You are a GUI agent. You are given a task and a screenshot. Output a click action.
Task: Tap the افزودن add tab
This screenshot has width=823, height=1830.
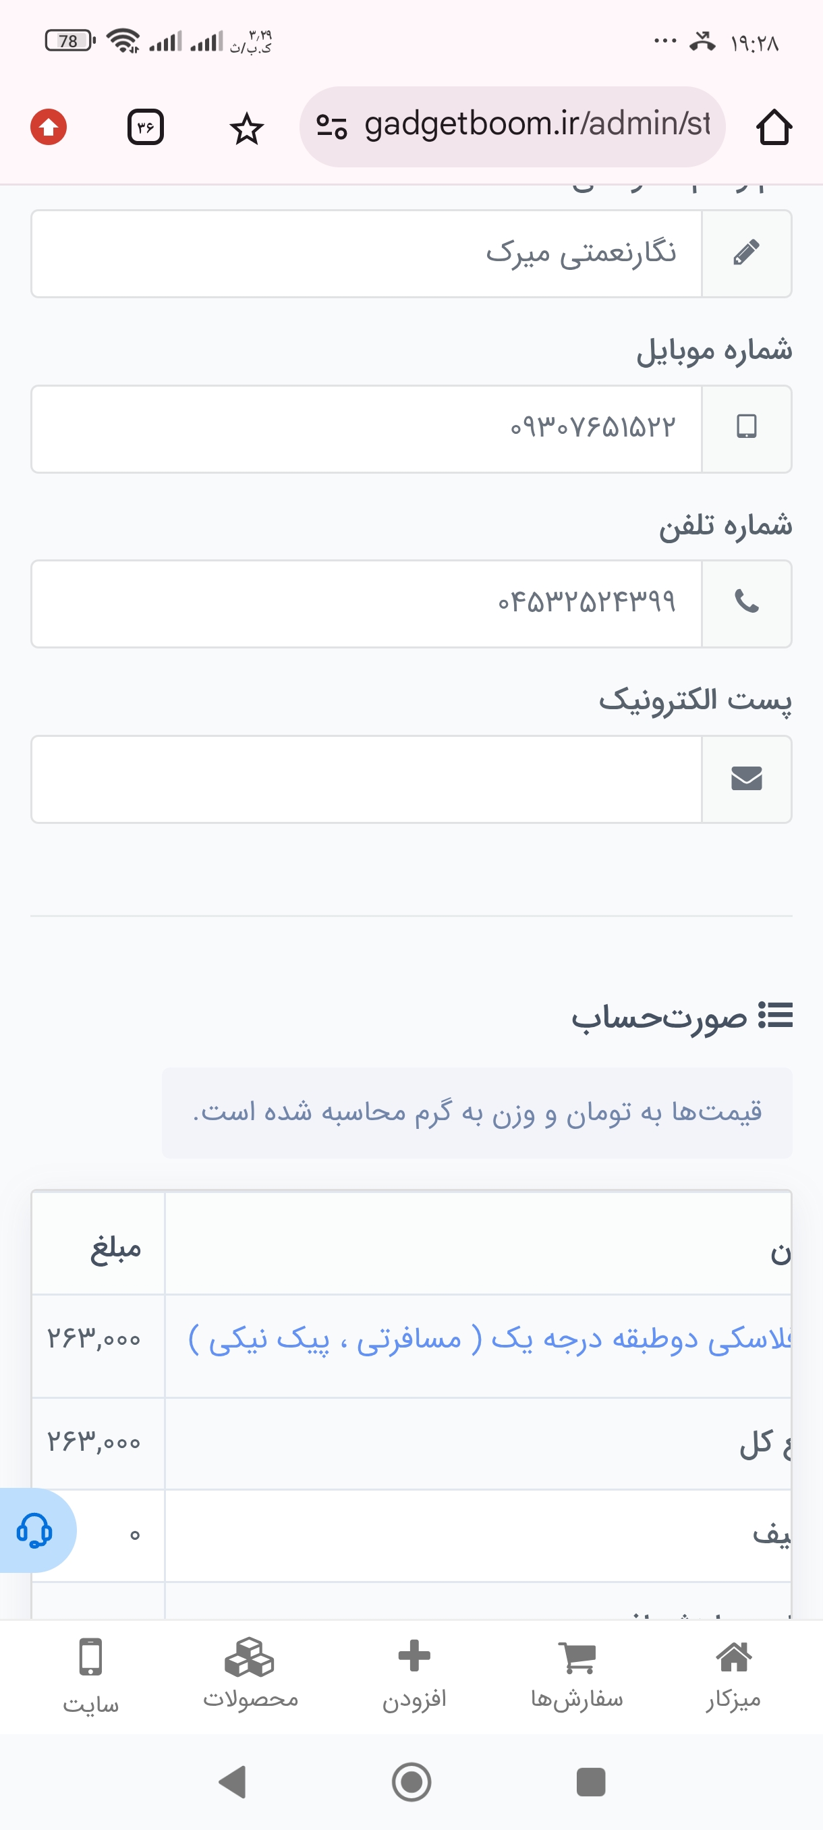pos(415,1674)
